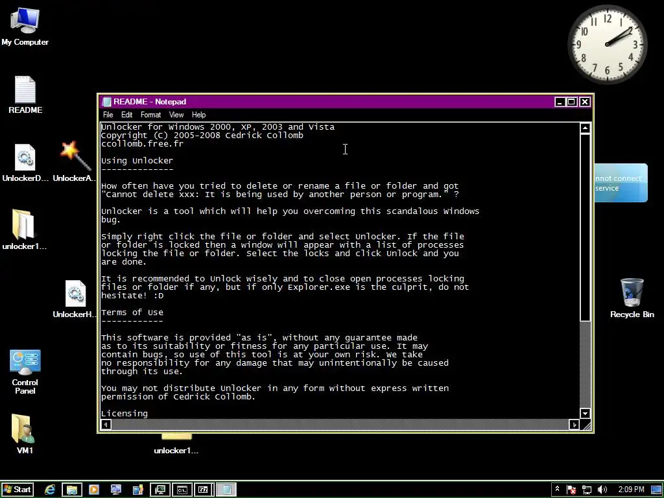This screenshot has height=498, width=664.
Task: Open the File menu in Notepad
Action: click(108, 115)
